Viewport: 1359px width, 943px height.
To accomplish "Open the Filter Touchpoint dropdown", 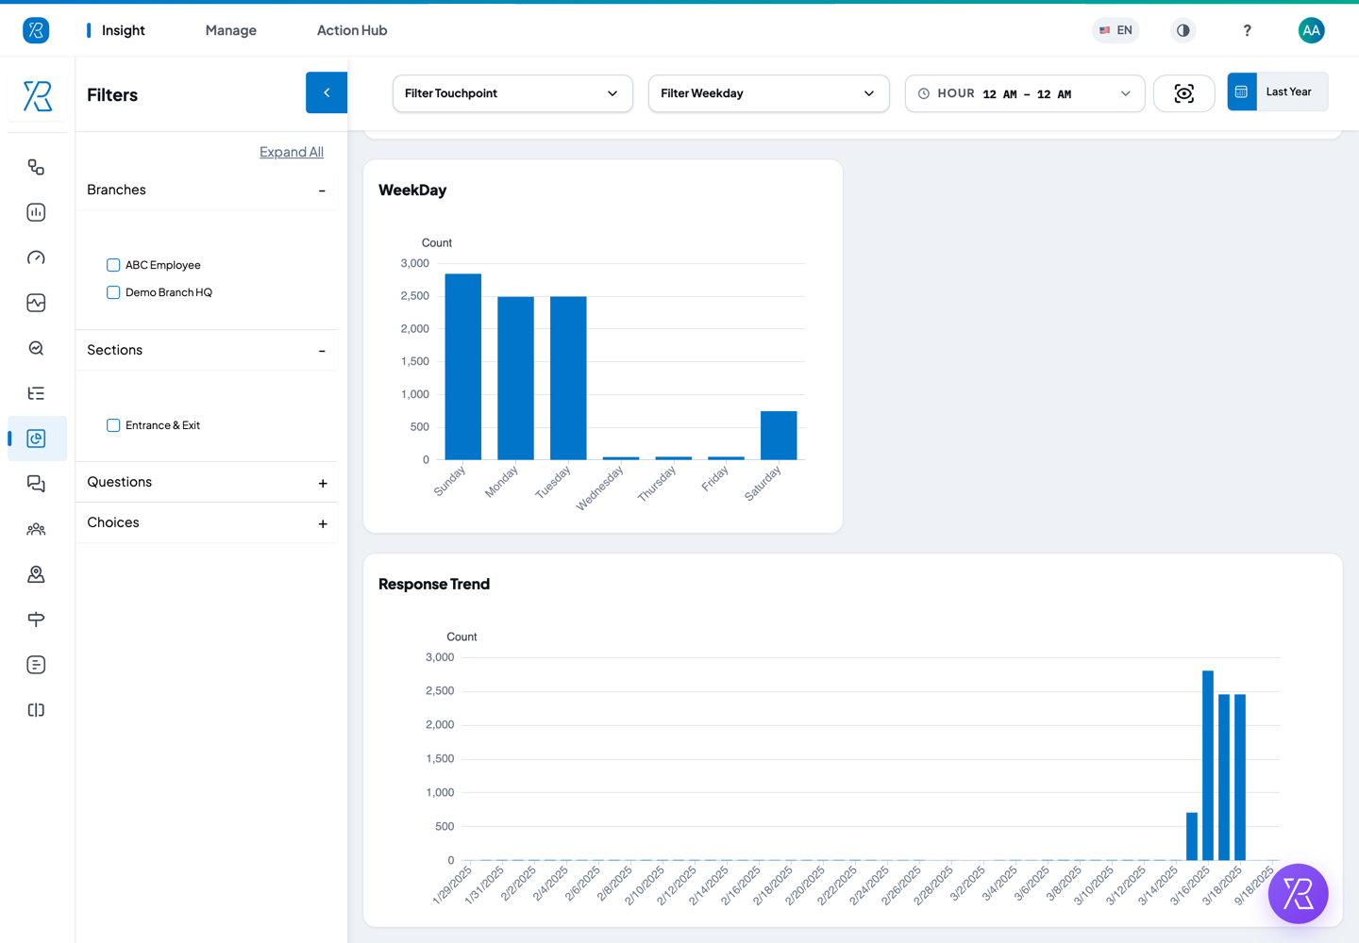I will click(512, 93).
